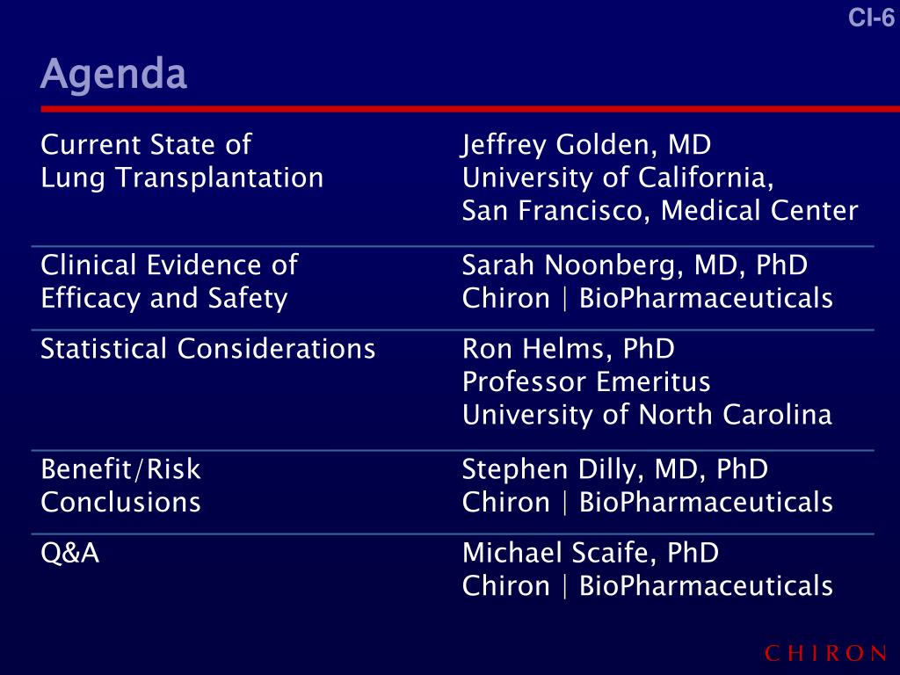
Task: Click 'San Francisco, Medical Center' text
Action: (x=660, y=210)
